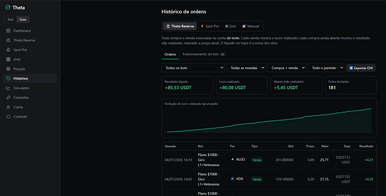Switch to the Teste account mode
The height and width of the screenshot is (196, 386).
[23, 19]
